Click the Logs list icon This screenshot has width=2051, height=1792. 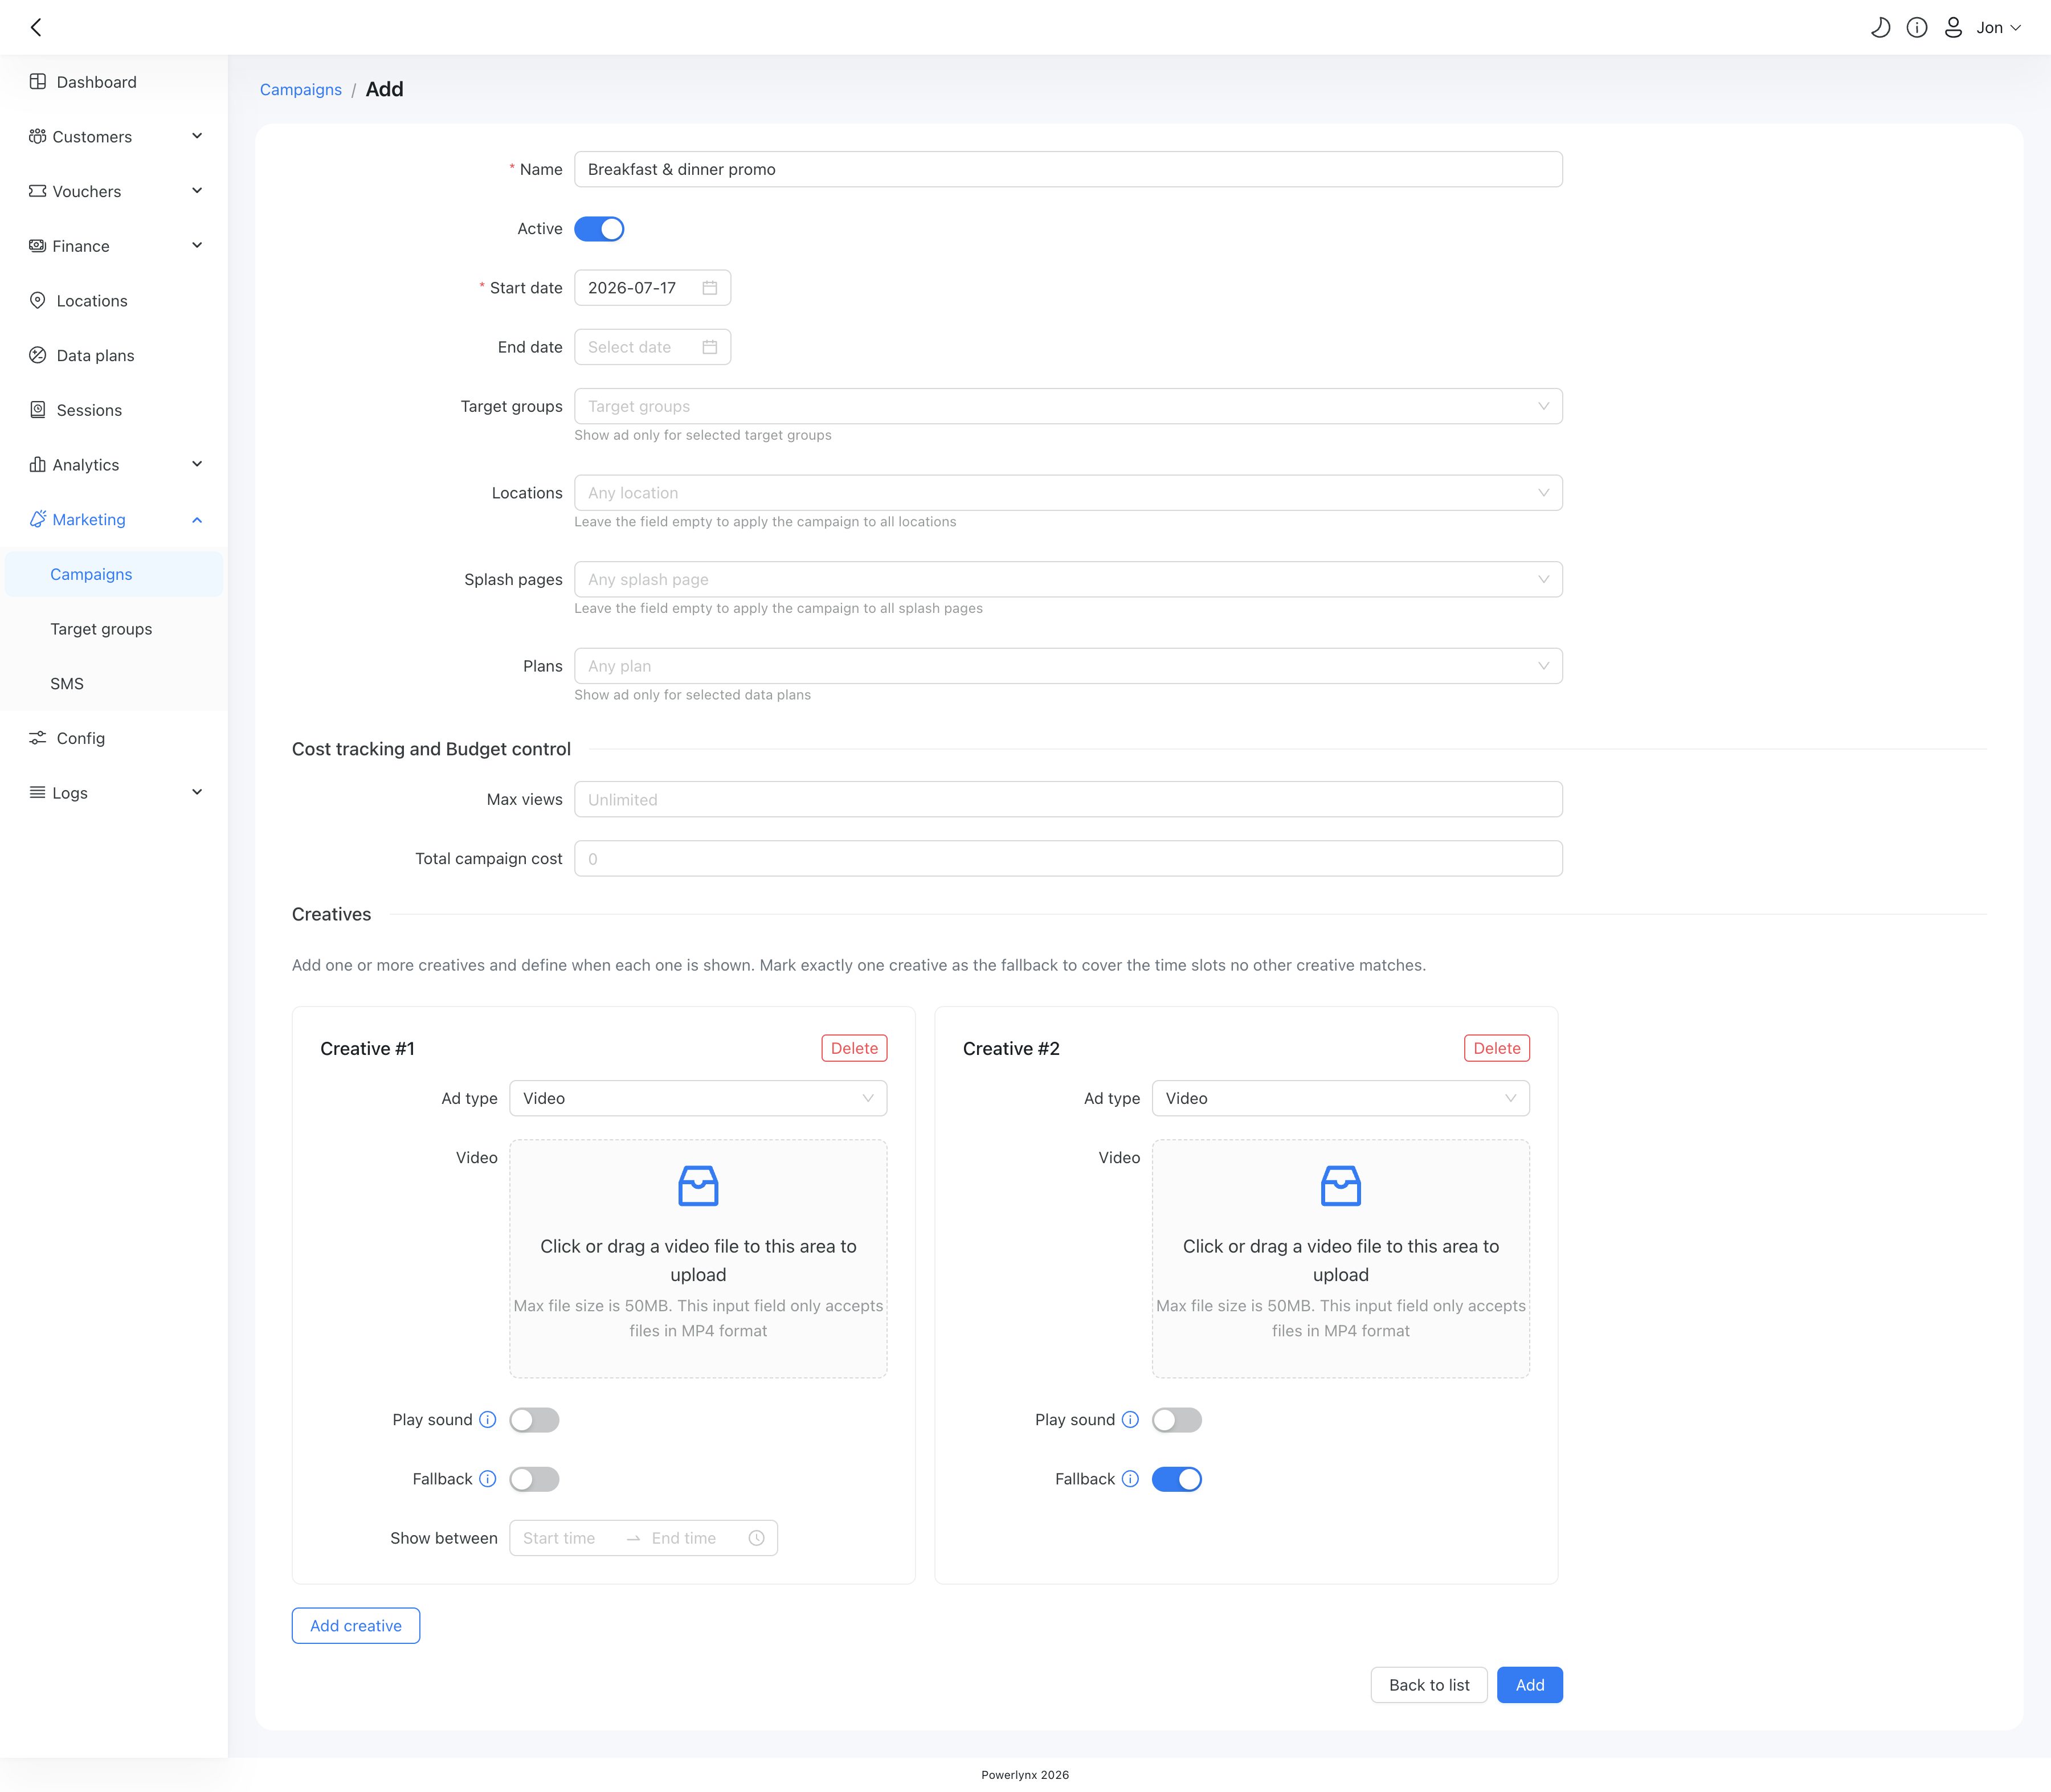[38, 792]
